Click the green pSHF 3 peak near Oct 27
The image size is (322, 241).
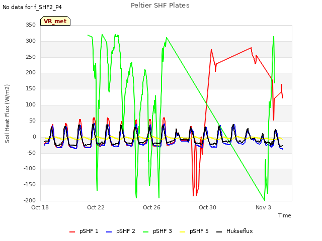167,38
